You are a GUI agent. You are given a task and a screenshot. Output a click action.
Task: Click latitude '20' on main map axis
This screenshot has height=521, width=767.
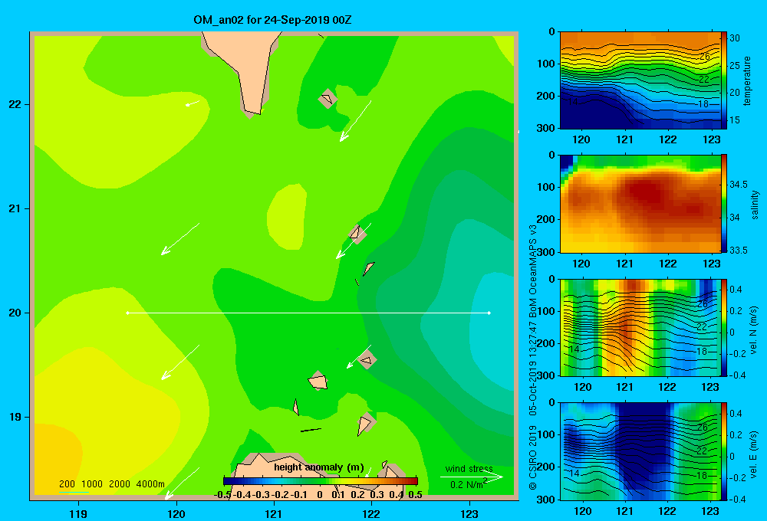[15, 313]
